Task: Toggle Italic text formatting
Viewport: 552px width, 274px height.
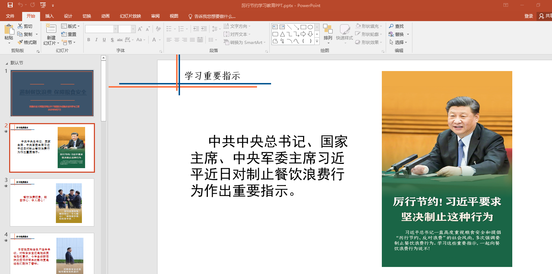Action: click(x=96, y=40)
